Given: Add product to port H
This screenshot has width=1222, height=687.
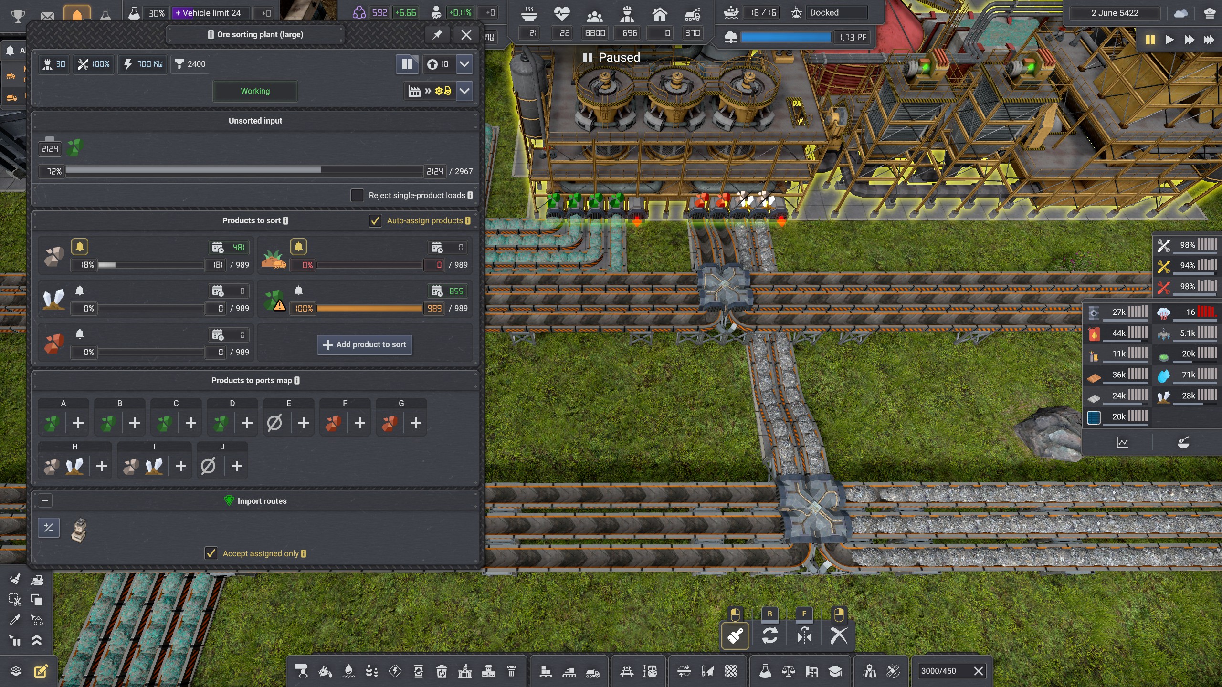Looking at the screenshot, I should [101, 466].
